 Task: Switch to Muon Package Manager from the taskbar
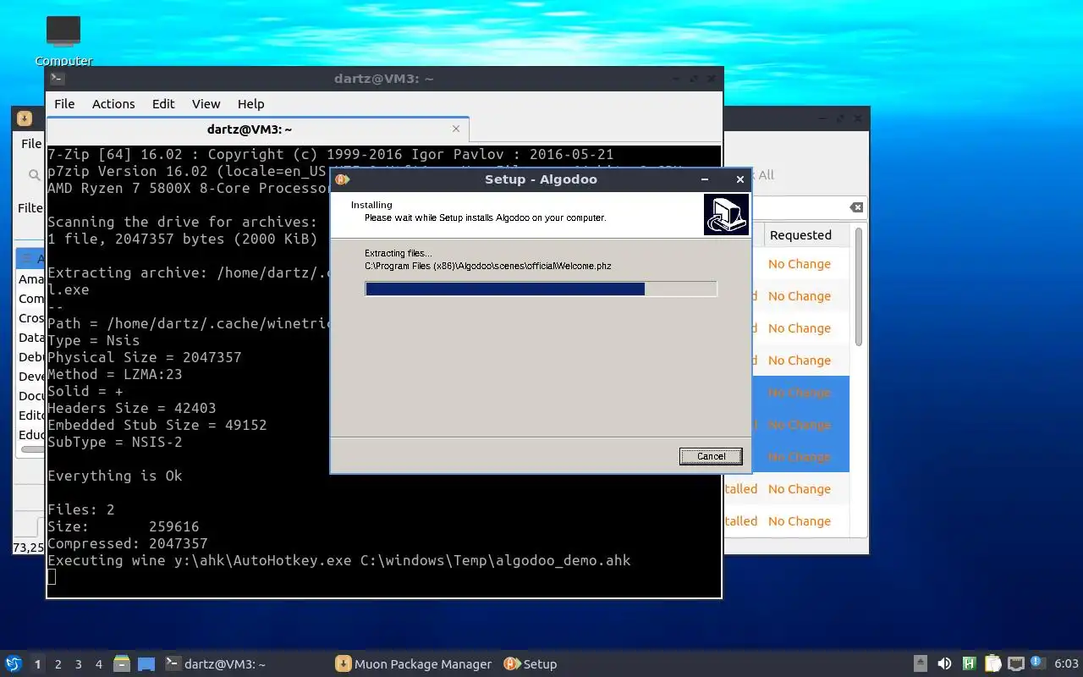[x=414, y=664]
